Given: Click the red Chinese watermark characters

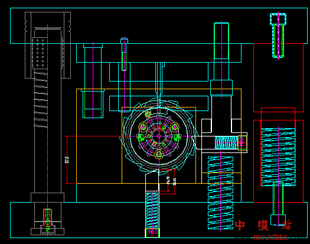Looking at the screenshot, I should pos(263,225).
